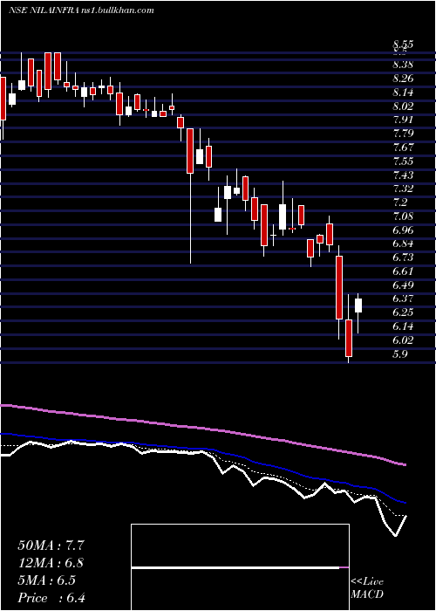Click the 6.25 price axis label
Image resolution: width=436 pixels, height=611 pixels.
(403, 312)
